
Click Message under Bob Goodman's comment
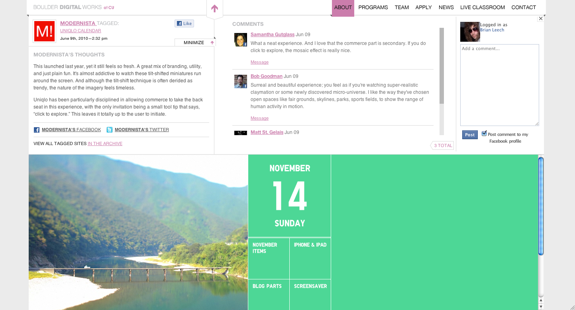(x=259, y=118)
